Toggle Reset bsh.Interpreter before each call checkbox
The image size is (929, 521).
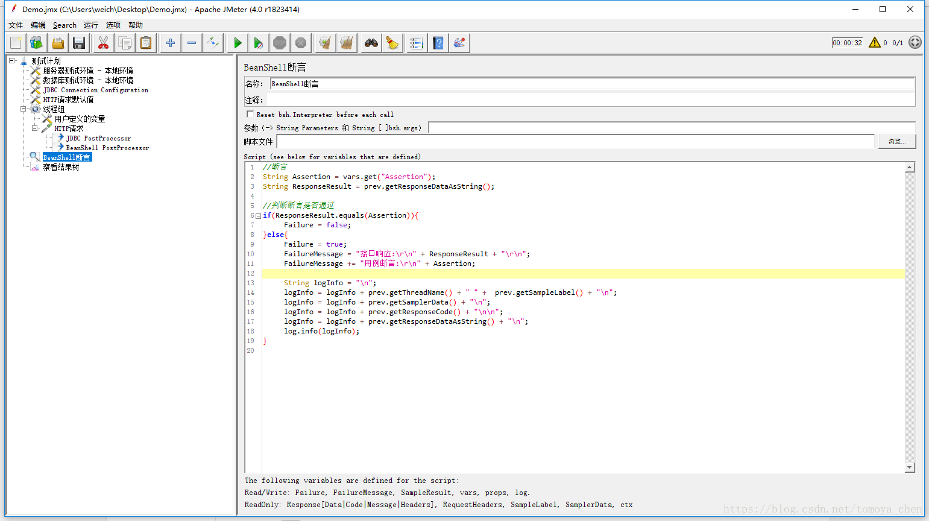250,114
